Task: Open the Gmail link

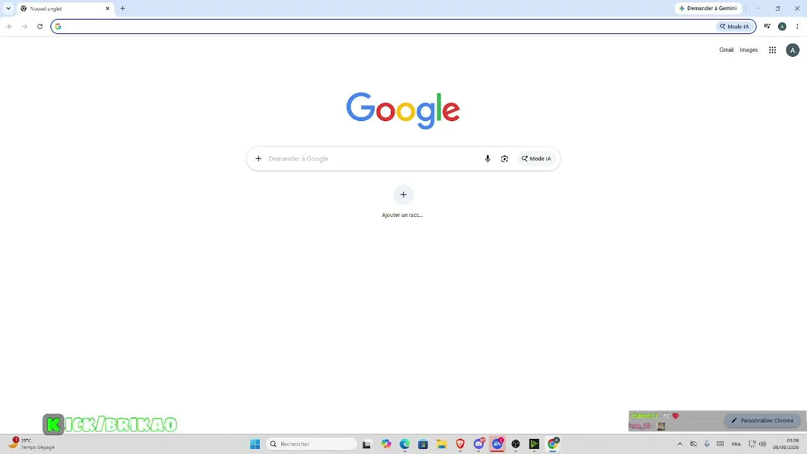Action: (x=726, y=50)
